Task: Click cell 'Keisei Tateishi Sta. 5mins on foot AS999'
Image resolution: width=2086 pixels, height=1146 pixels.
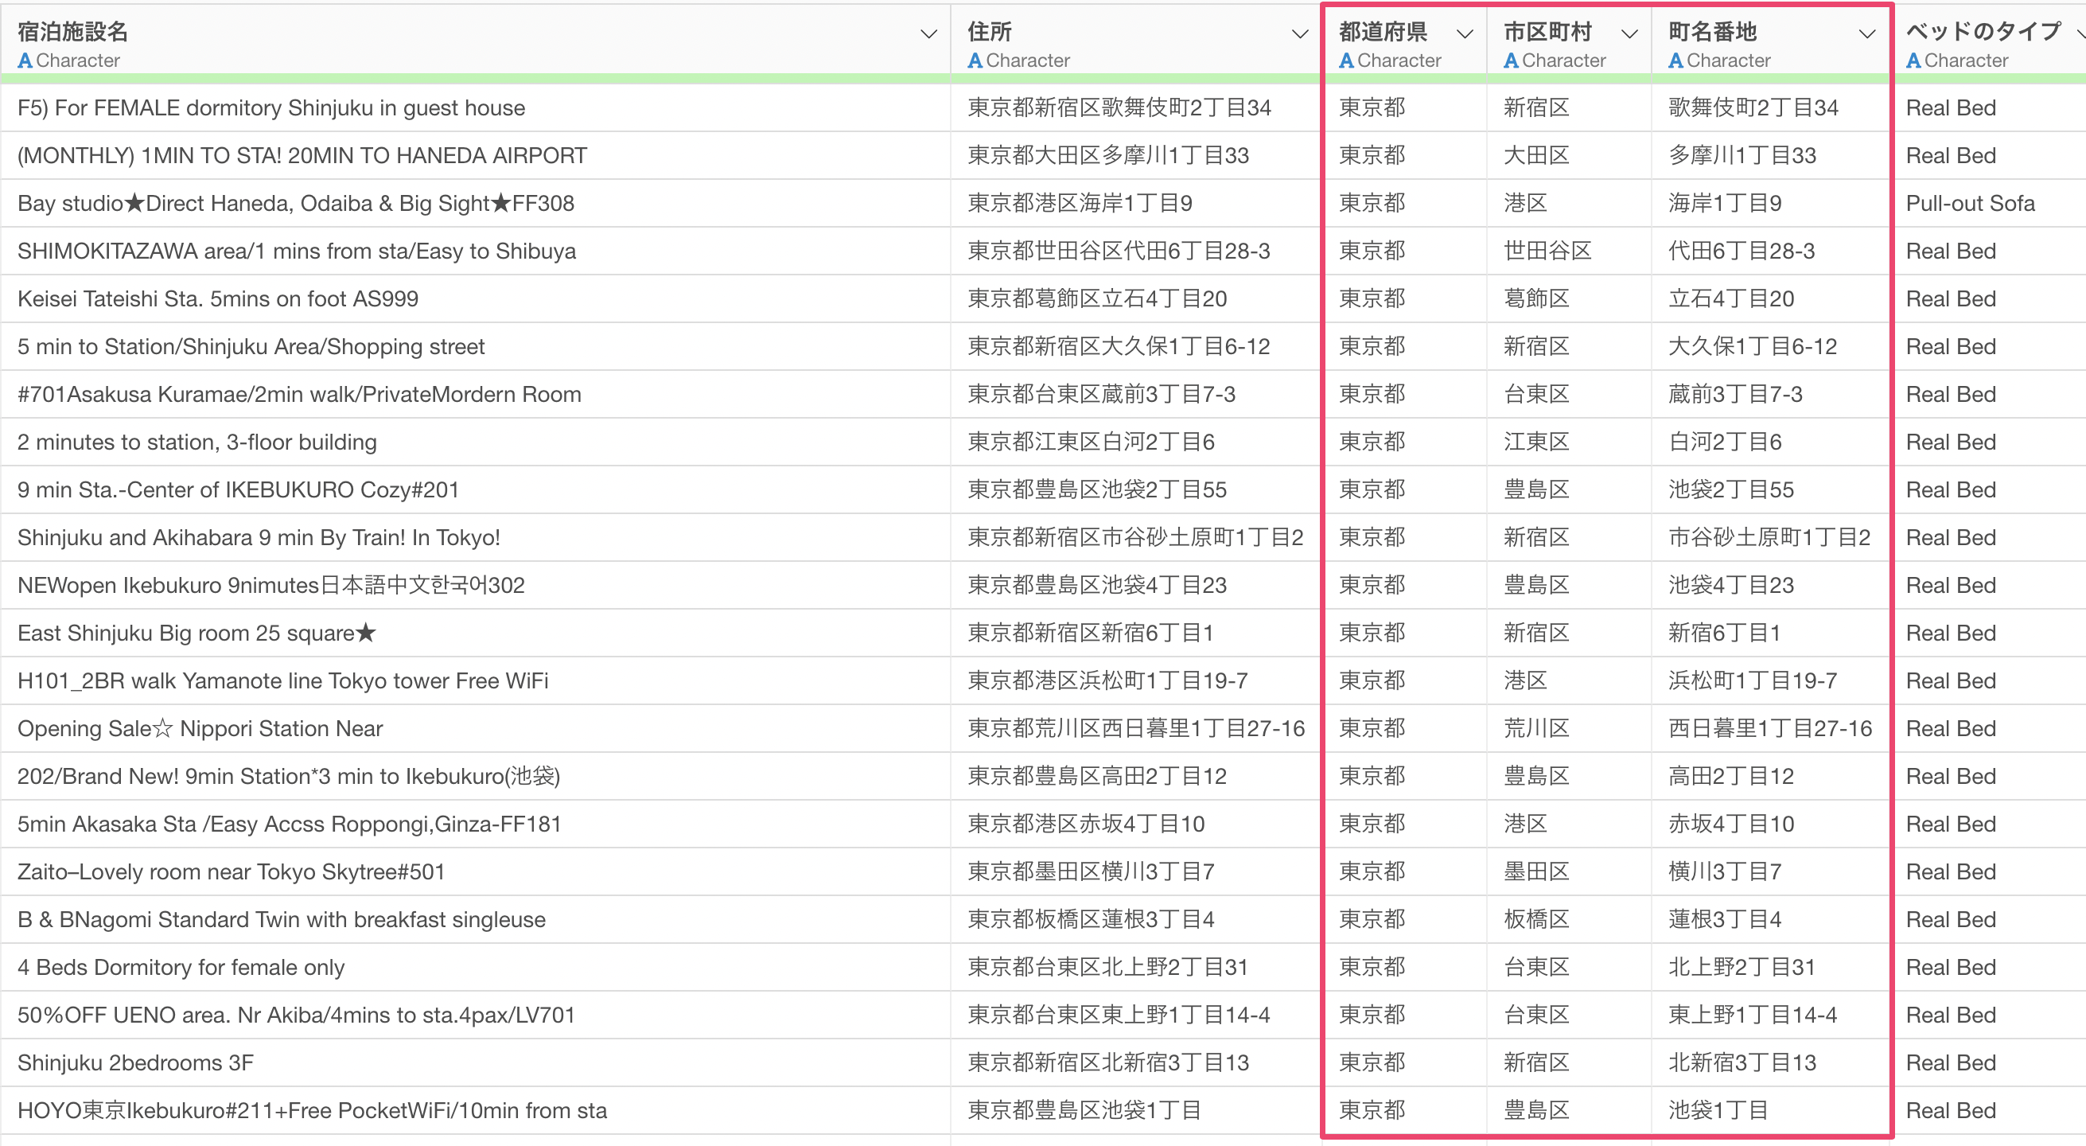Action: pyautogui.click(x=475, y=299)
